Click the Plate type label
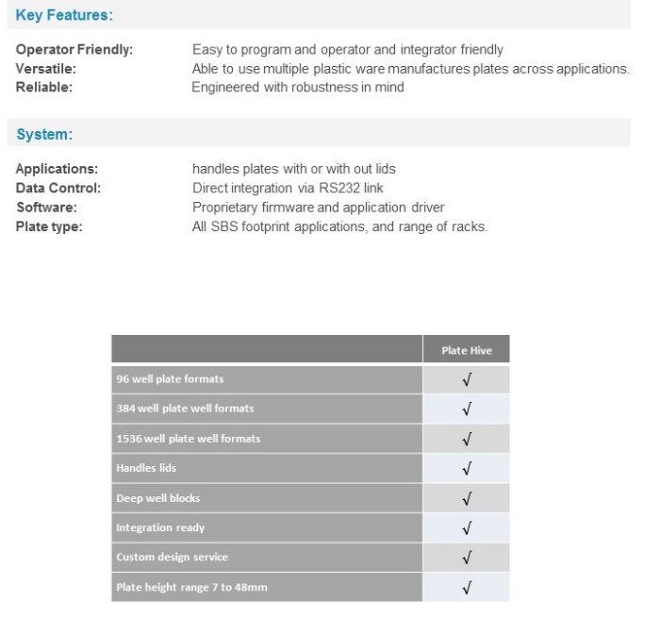This screenshot has height=635, width=660. (x=48, y=226)
